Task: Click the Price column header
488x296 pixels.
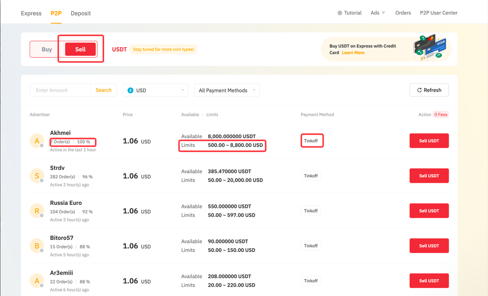Action: 128,114
